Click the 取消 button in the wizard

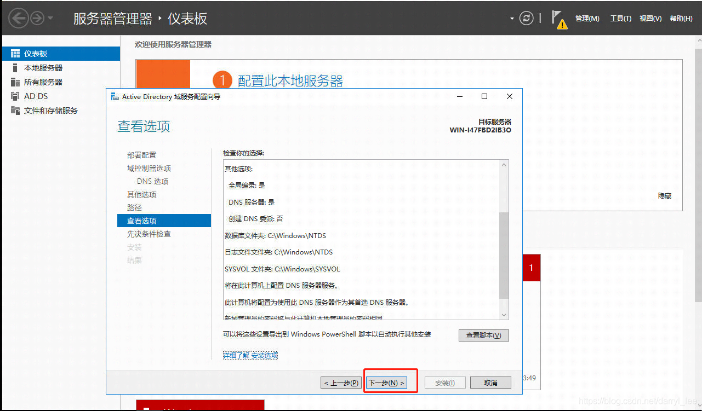coord(490,383)
